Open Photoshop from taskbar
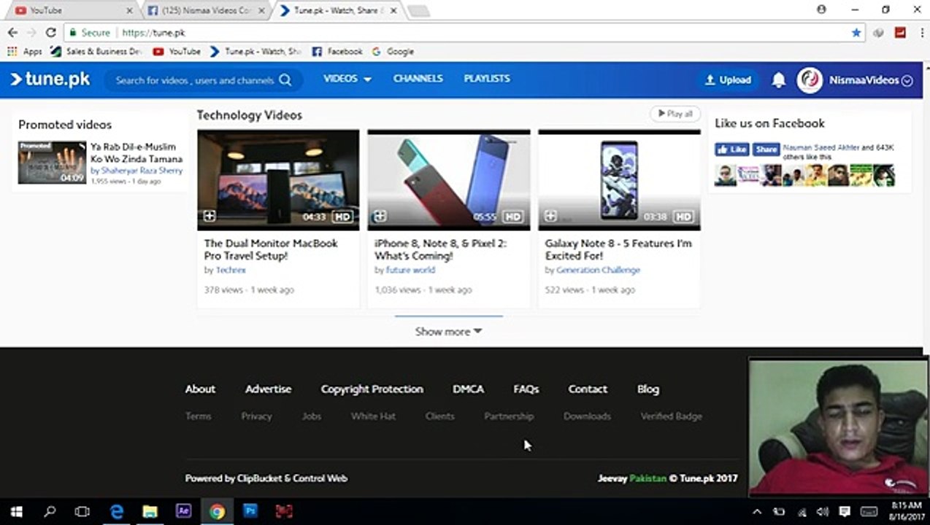The height and width of the screenshot is (525, 930). (x=250, y=511)
